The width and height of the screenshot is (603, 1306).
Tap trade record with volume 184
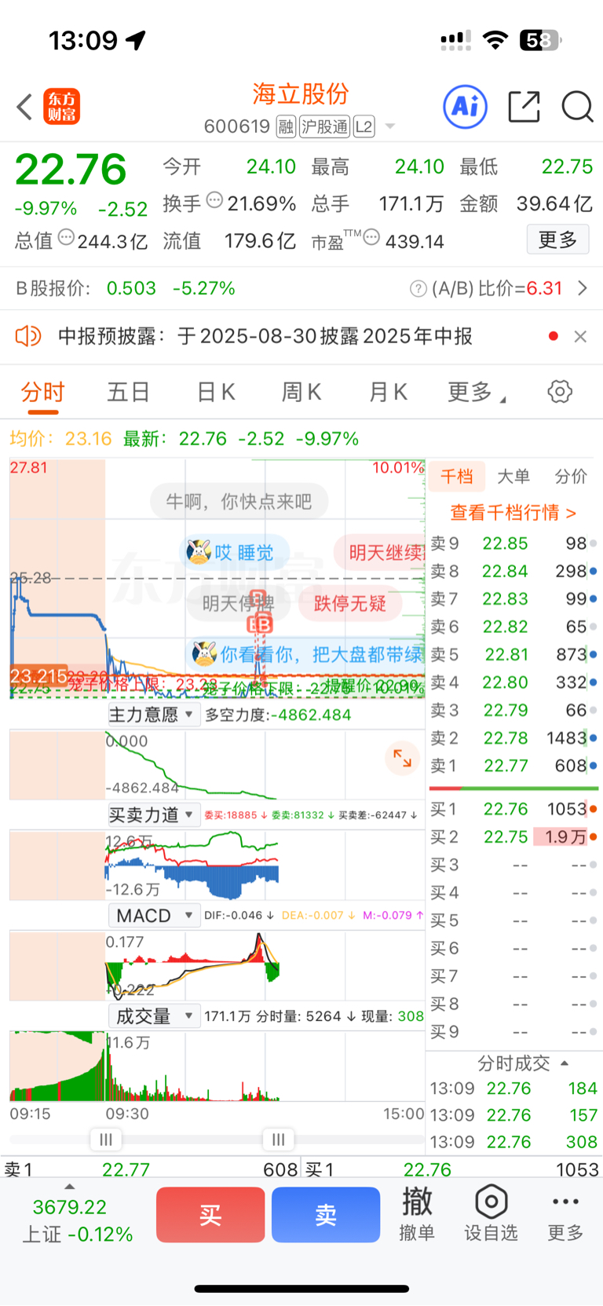[x=513, y=1088]
